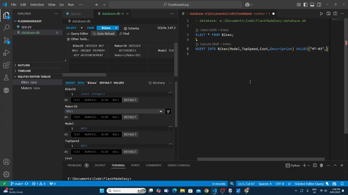
Task: Close the database.db tab
Action: (x=127, y=14)
